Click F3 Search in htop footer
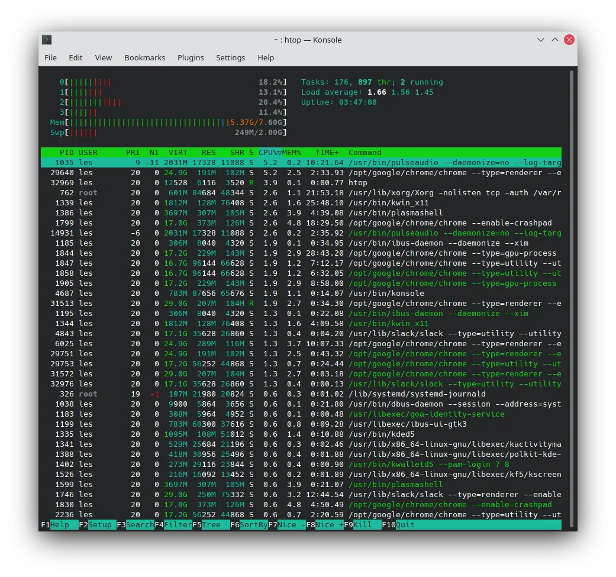Image resolution: width=616 pixels, height=577 pixels. (x=135, y=525)
